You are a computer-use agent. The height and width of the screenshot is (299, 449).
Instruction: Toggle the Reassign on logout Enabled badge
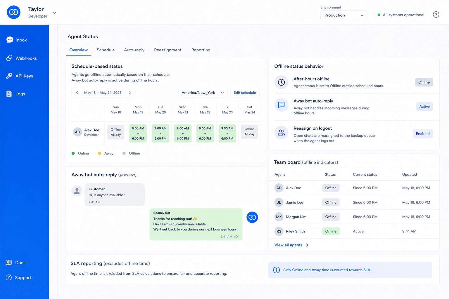click(423, 134)
